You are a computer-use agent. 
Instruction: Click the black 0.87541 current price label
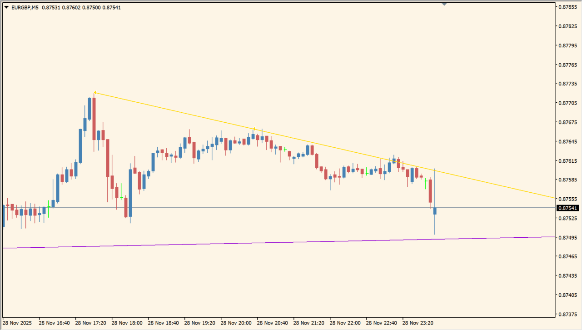coord(567,208)
